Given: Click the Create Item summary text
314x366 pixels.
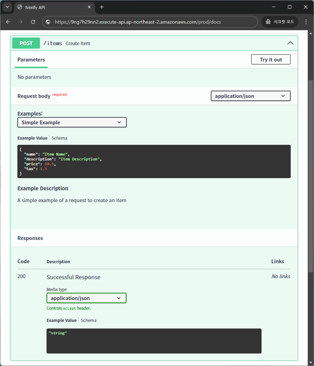Looking at the screenshot, I should 78,43.
